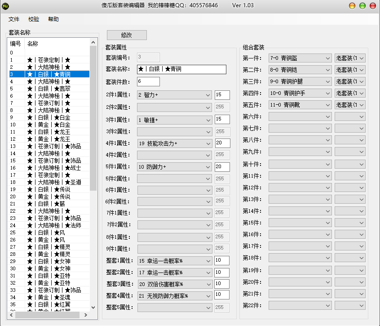The width and height of the screenshot is (380, 326).
Task: Open the 帮助 menu
Action: click(53, 19)
